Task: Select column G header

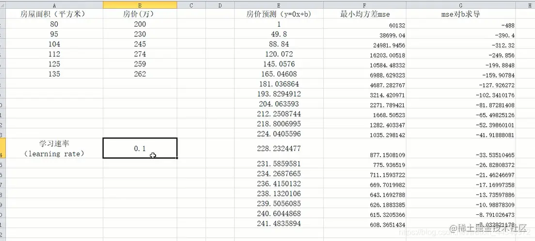Action: point(461,5)
